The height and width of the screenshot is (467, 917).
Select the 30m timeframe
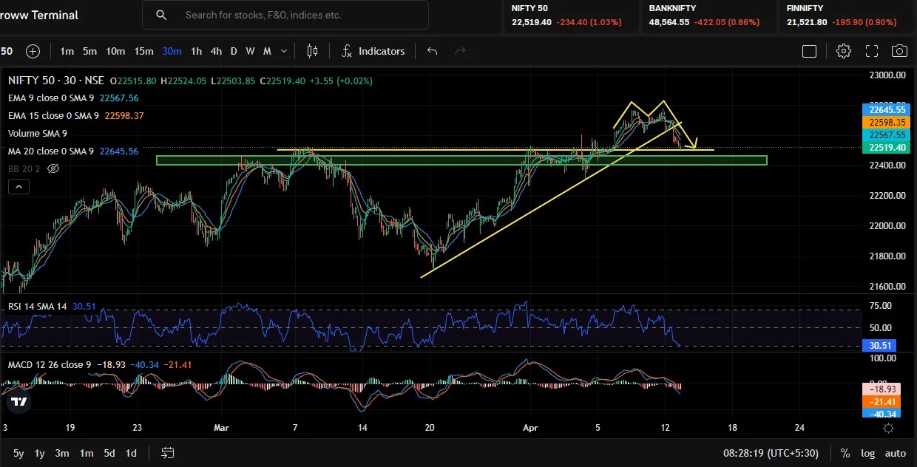pos(172,51)
